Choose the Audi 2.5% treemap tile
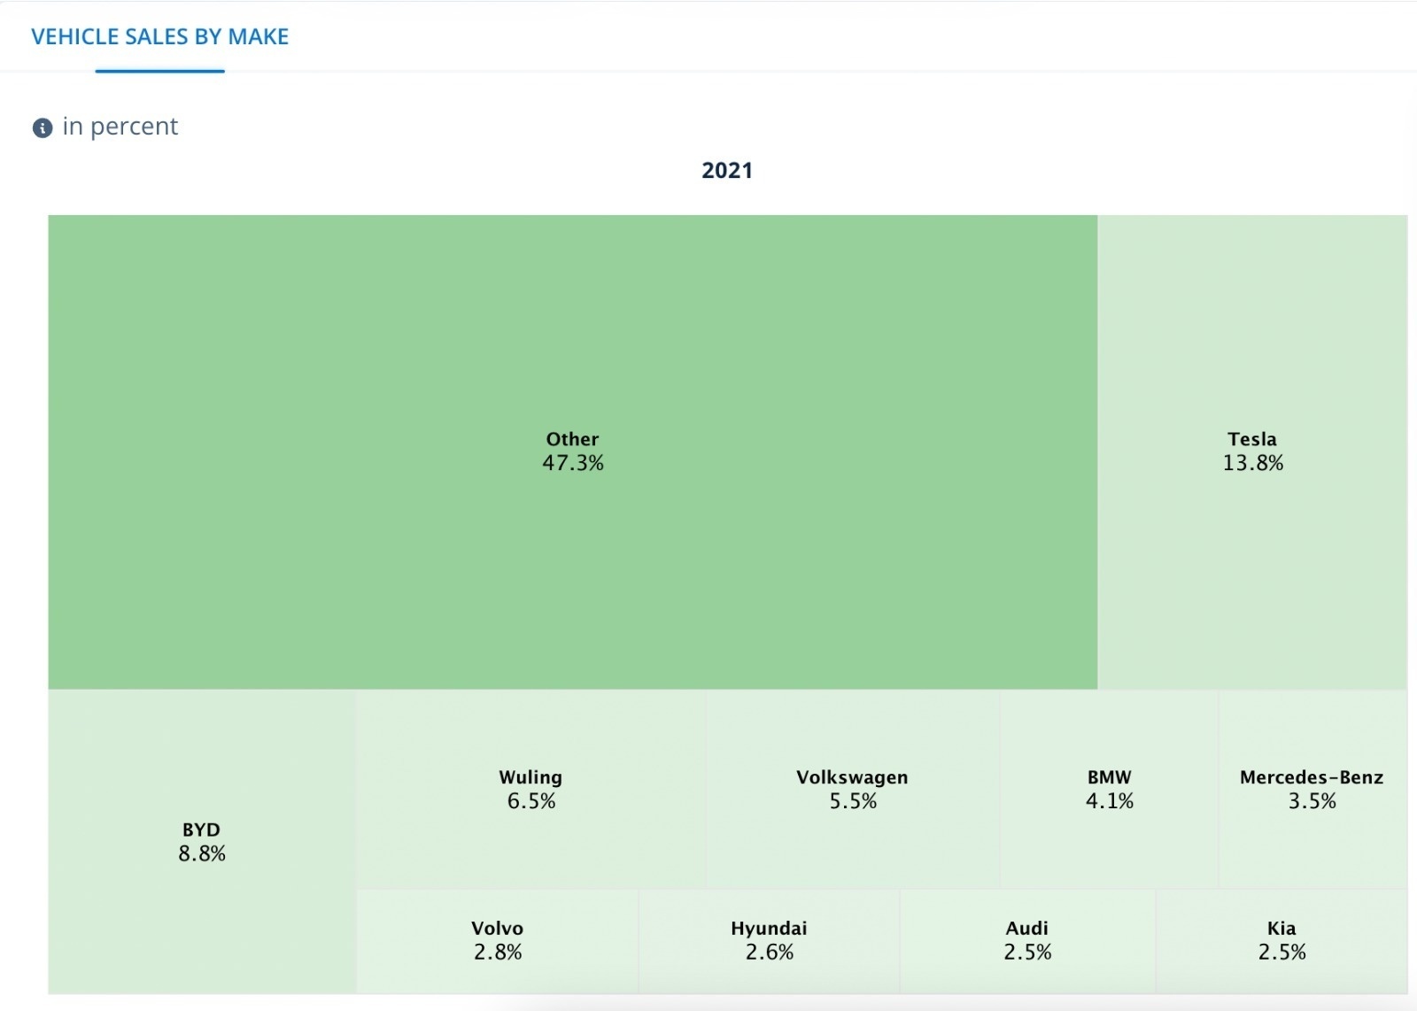 (1027, 941)
